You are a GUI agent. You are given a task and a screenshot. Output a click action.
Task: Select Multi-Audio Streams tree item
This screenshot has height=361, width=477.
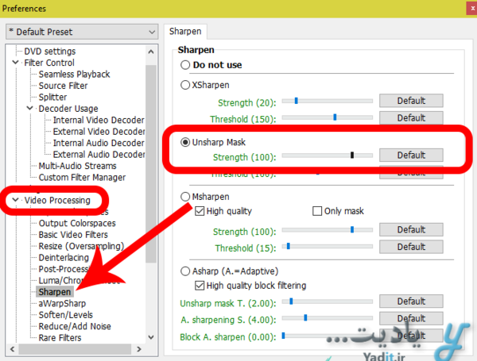(78, 166)
